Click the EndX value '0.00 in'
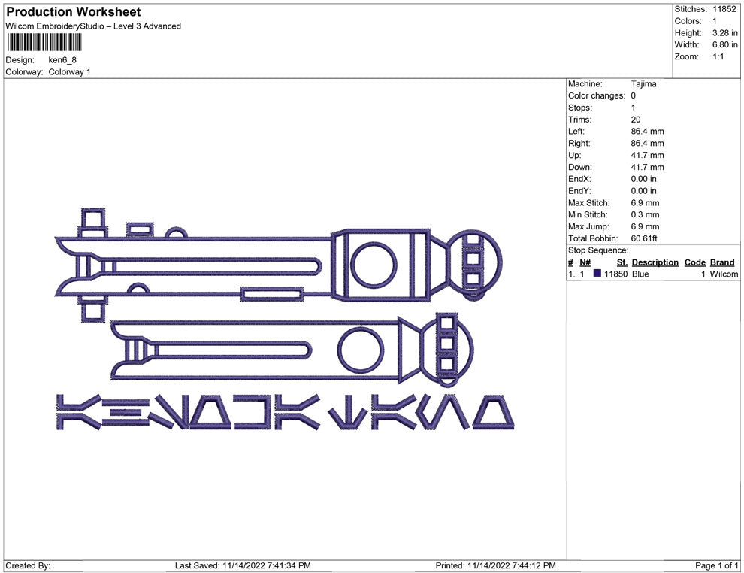This screenshot has height=573, width=744. click(643, 179)
